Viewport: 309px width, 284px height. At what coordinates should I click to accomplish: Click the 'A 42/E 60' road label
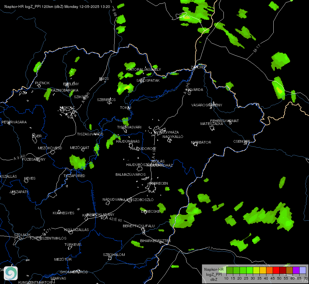click(x=114, y=219)
